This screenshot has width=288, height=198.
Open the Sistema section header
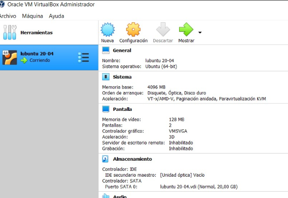click(x=122, y=77)
